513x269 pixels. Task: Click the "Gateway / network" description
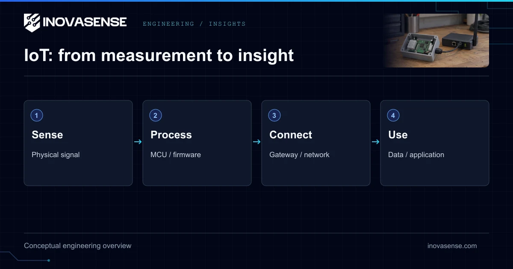(299, 155)
